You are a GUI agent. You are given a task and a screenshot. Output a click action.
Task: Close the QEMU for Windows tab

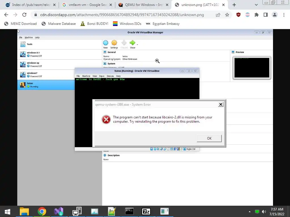[167, 5]
